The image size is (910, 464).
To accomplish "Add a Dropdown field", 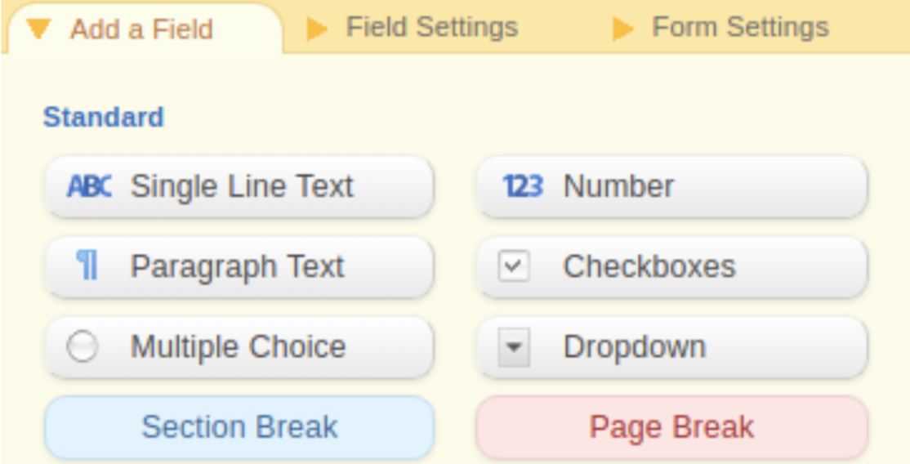I will coord(671,347).
